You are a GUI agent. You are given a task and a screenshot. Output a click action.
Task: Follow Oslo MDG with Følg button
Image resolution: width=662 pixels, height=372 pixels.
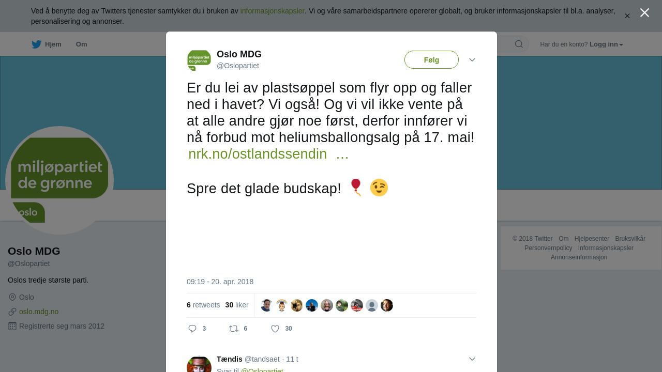[x=431, y=60]
